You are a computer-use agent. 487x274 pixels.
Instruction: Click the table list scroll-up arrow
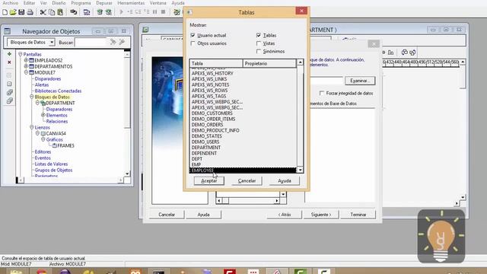point(300,62)
